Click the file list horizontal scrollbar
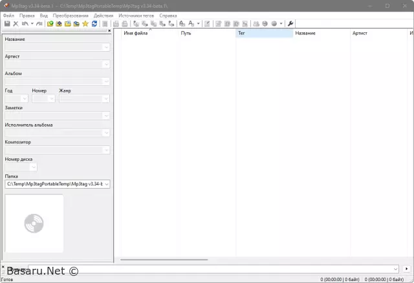414x283 pixels. click(164, 260)
